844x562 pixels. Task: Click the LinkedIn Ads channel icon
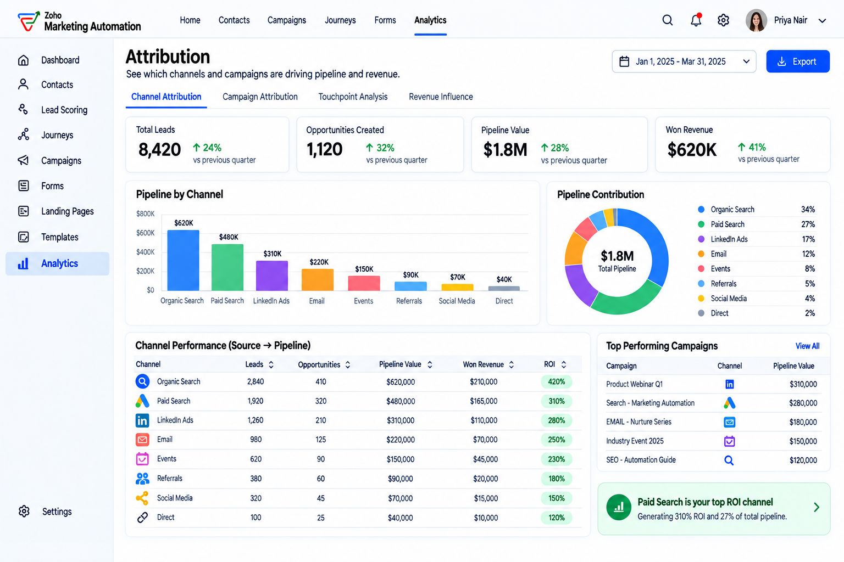click(x=142, y=420)
